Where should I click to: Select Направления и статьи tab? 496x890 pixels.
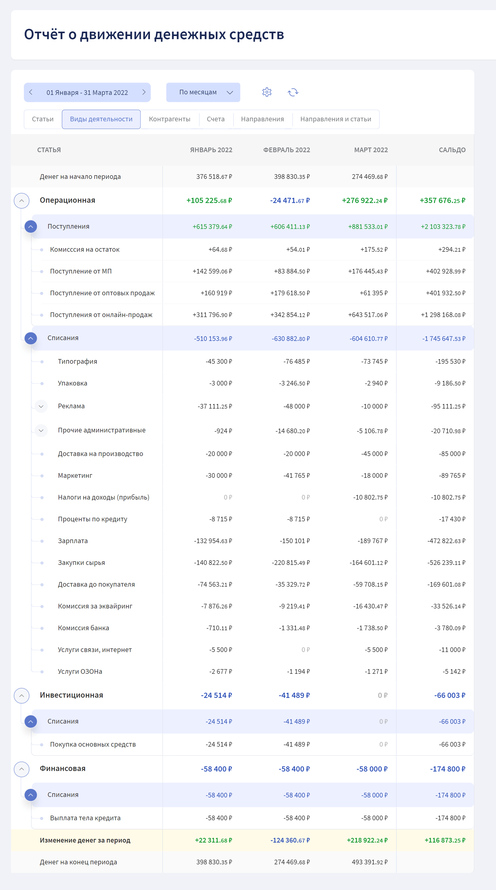[x=336, y=119]
